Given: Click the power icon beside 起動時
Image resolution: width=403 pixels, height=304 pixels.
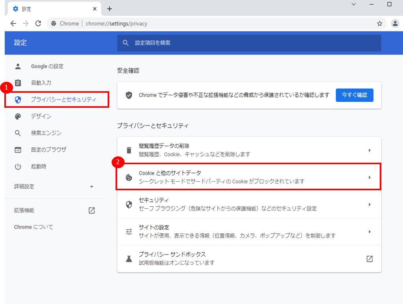Looking at the screenshot, I should click(18, 167).
